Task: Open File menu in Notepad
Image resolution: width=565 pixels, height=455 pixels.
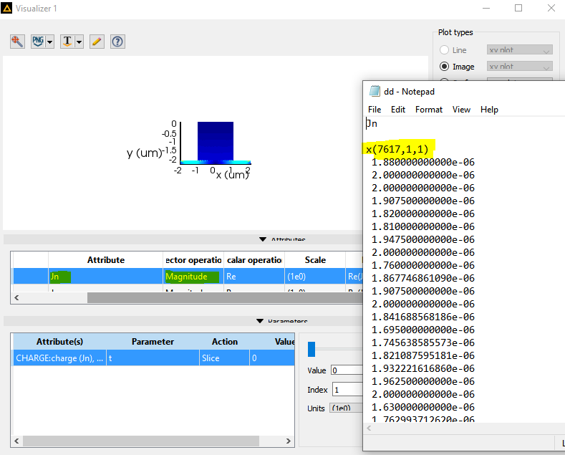Action: coord(375,109)
